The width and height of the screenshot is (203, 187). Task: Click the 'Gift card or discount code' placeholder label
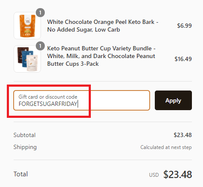pos(48,97)
